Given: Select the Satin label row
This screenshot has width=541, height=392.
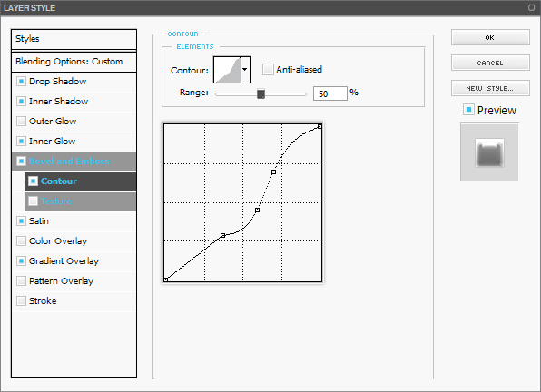Looking at the screenshot, I should pyautogui.click(x=74, y=221).
